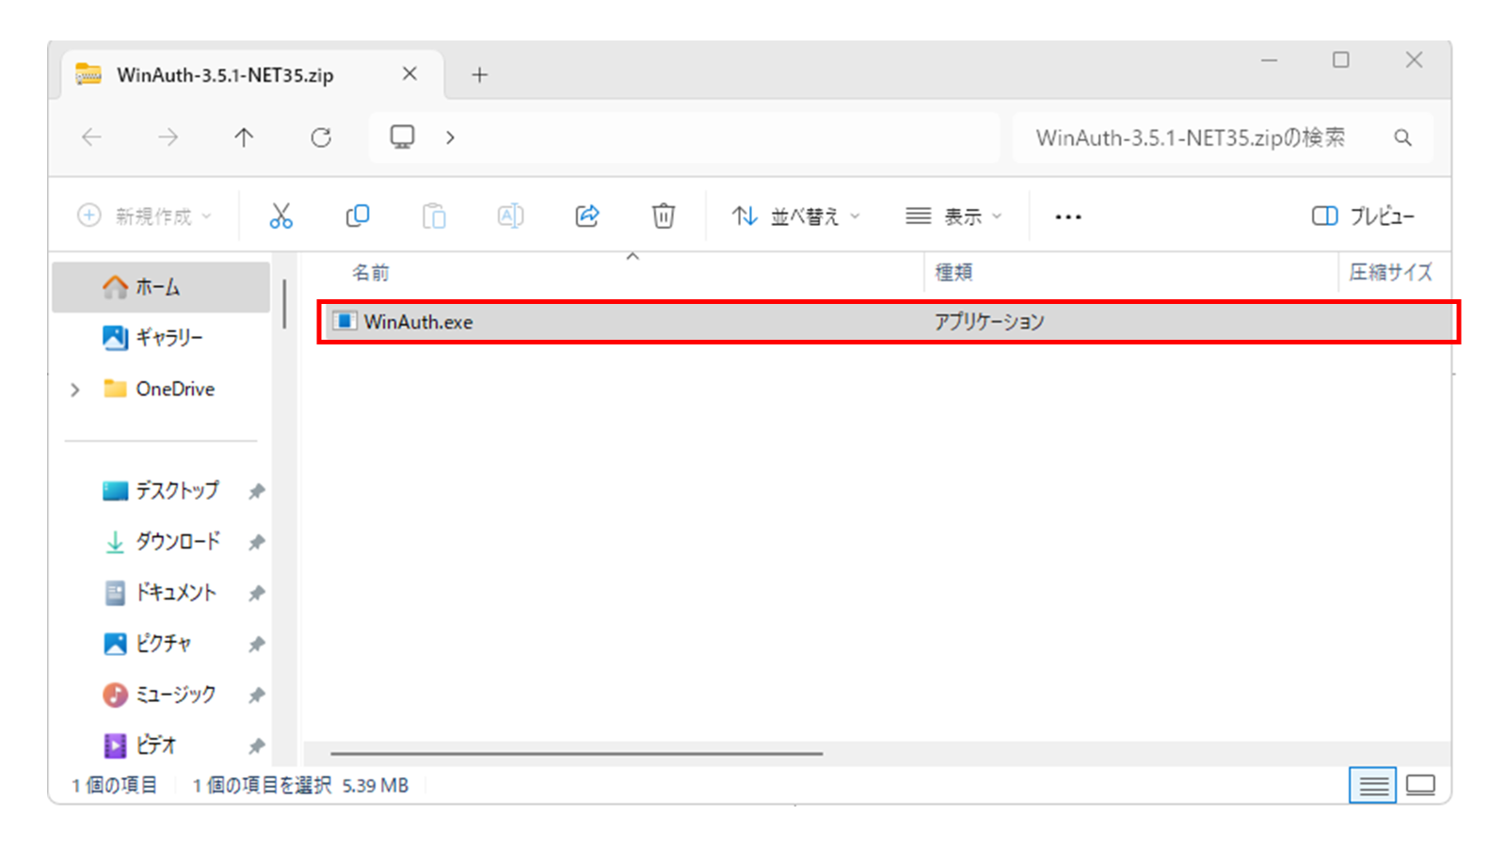Click the Refresh icon in the address bar

tap(321, 137)
